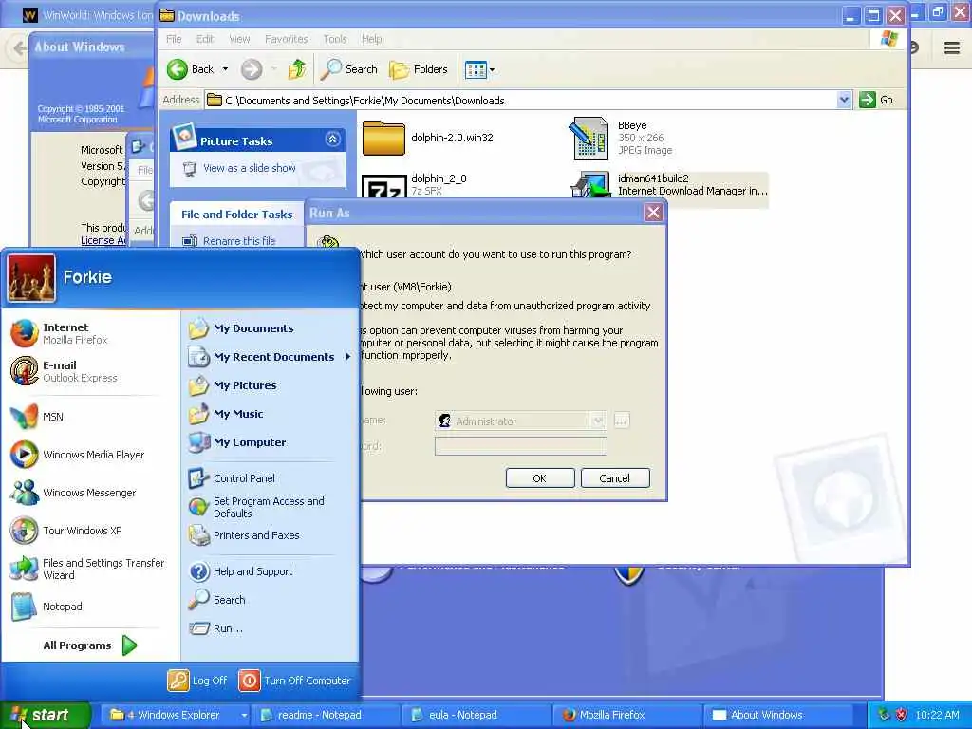Open My Documents folder
Screen dimensions: 972x729
[x=240, y=327]
